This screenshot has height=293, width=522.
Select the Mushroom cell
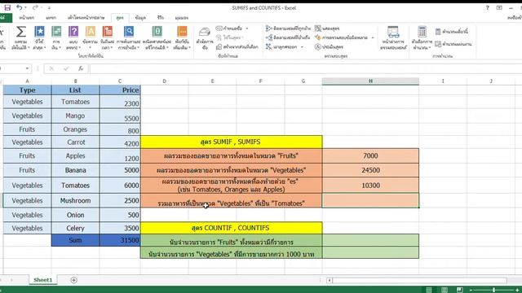click(x=75, y=201)
